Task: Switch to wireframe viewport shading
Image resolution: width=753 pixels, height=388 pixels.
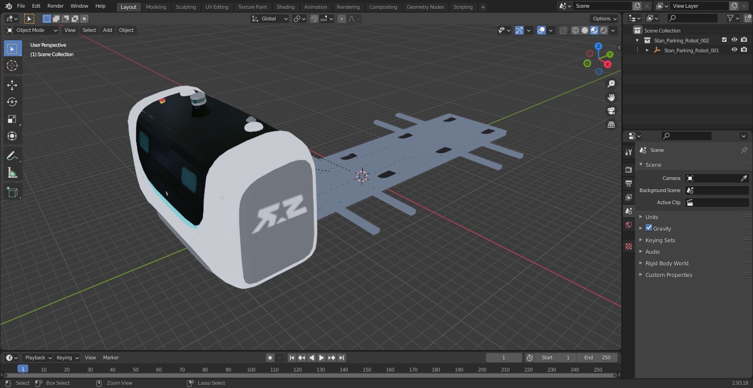Action: click(x=575, y=30)
